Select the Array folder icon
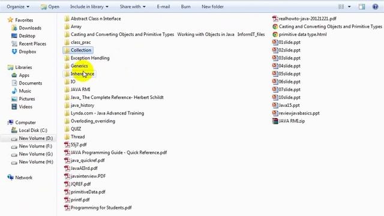The width and height of the screenshot is (384, 216). pyautogui.click(x=67, y=26)
